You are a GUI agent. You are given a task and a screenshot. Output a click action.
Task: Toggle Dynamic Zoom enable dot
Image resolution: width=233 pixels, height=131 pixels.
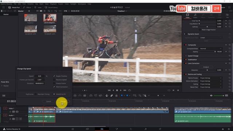(x=185, y=34)
